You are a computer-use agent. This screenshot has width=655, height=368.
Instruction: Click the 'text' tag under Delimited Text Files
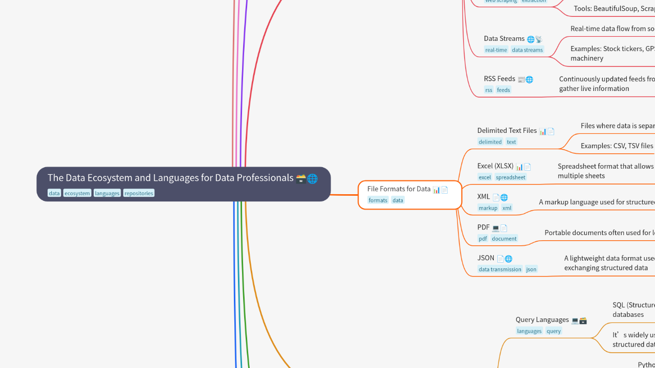[x=512, y=142]
